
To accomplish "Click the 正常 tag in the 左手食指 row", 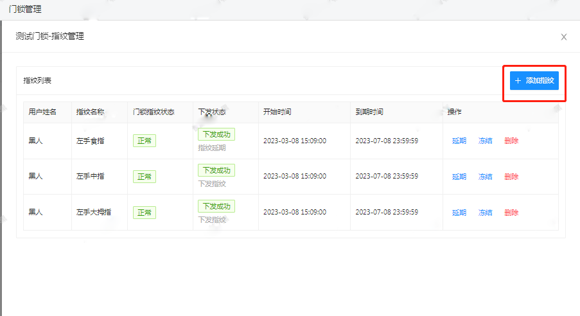I will 145,141.
